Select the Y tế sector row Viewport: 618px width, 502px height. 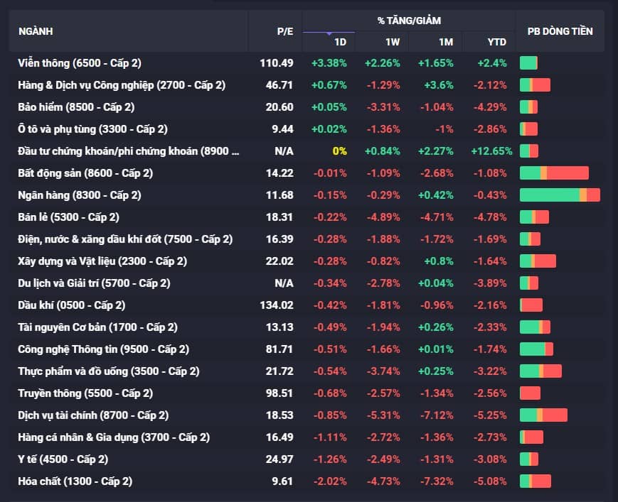(x=63, y=459)
